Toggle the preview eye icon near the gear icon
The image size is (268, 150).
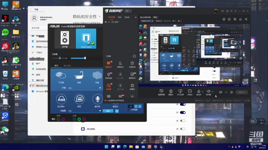(226, 92)
